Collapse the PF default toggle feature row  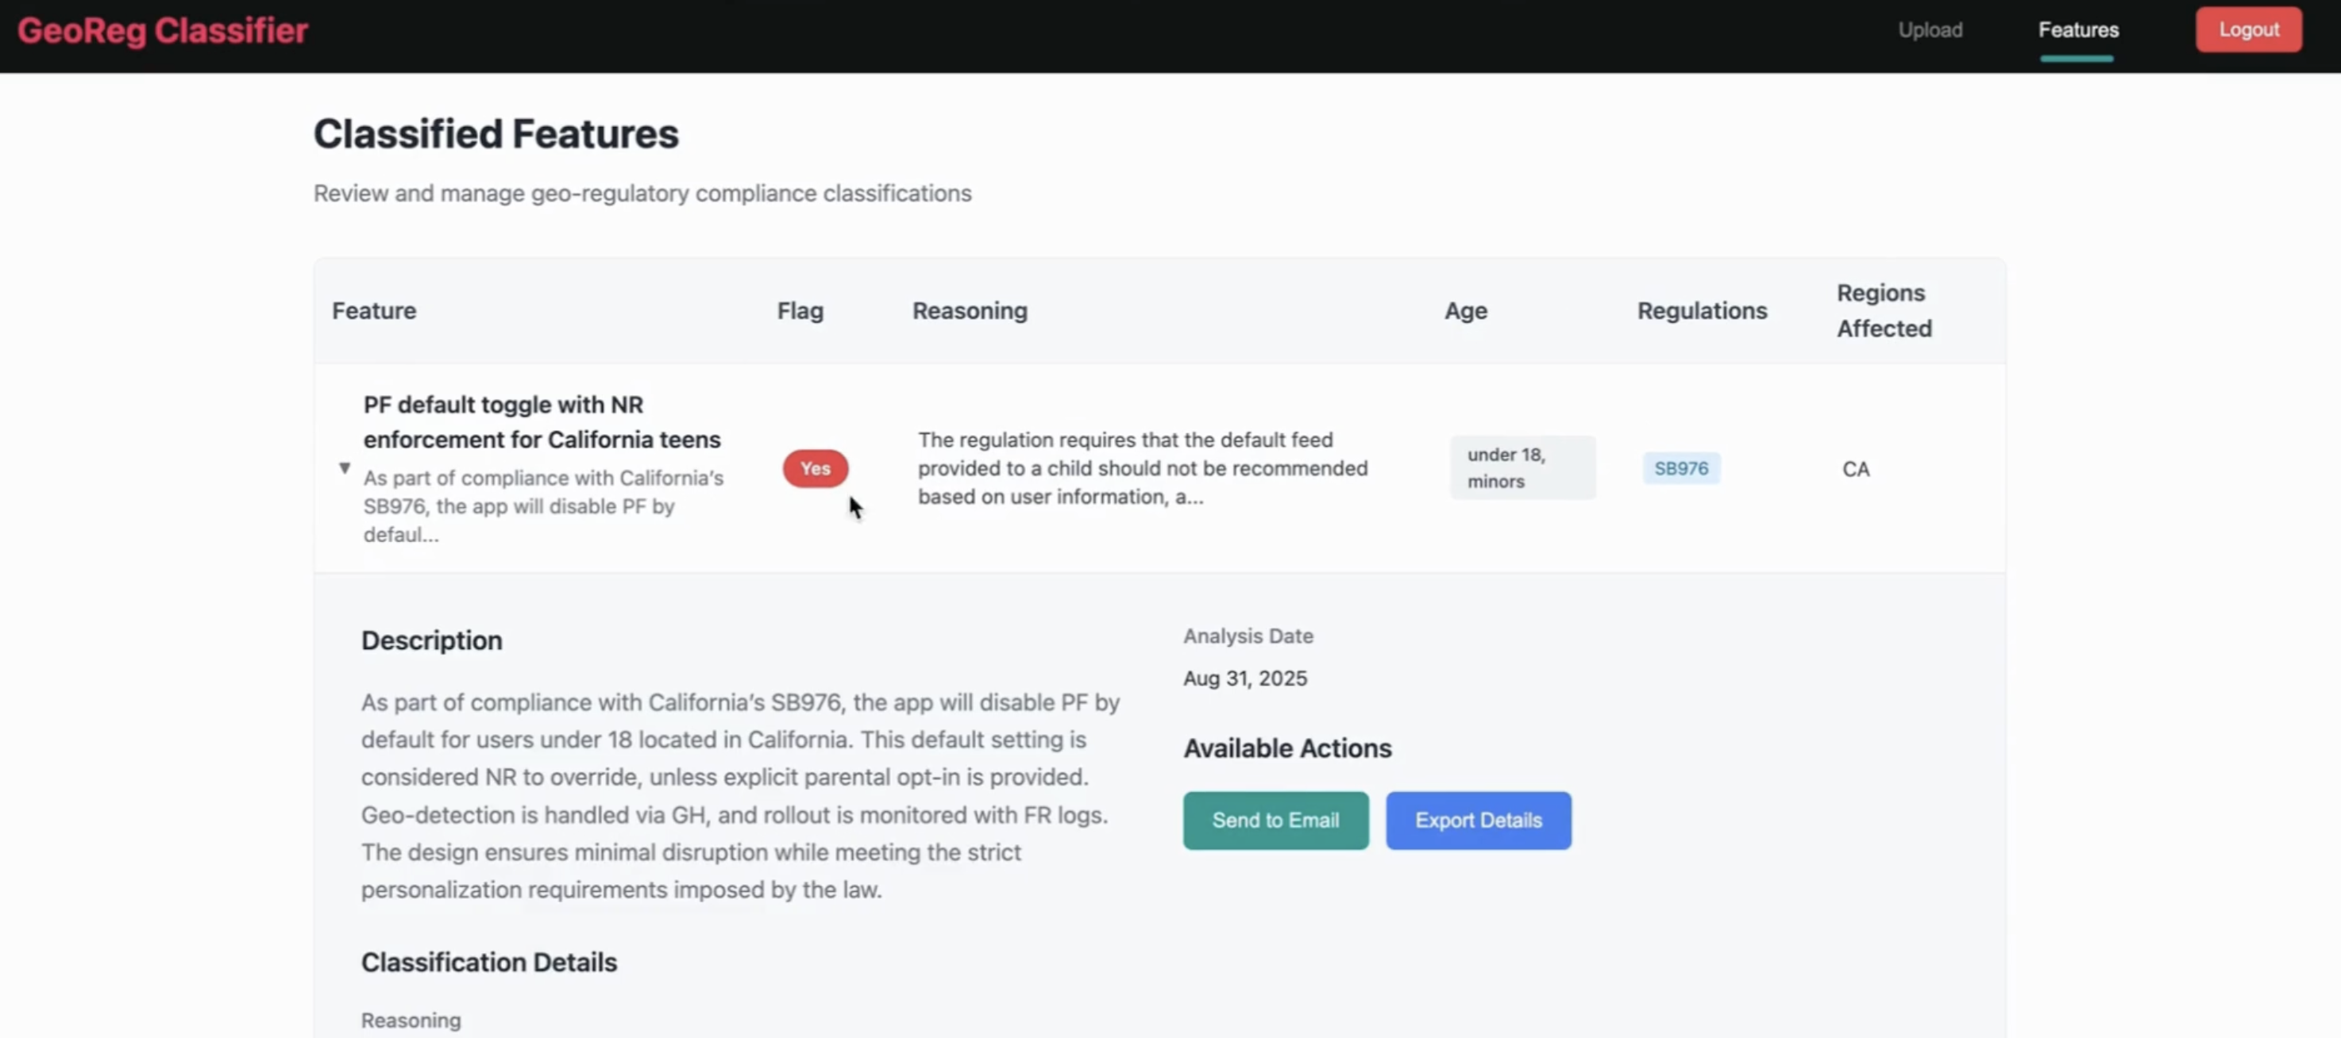click(345, 467)
